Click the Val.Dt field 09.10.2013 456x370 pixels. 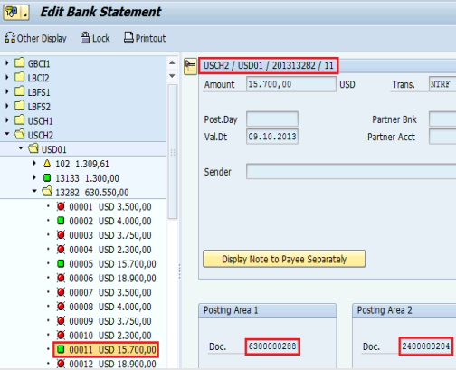coord(272,137)
